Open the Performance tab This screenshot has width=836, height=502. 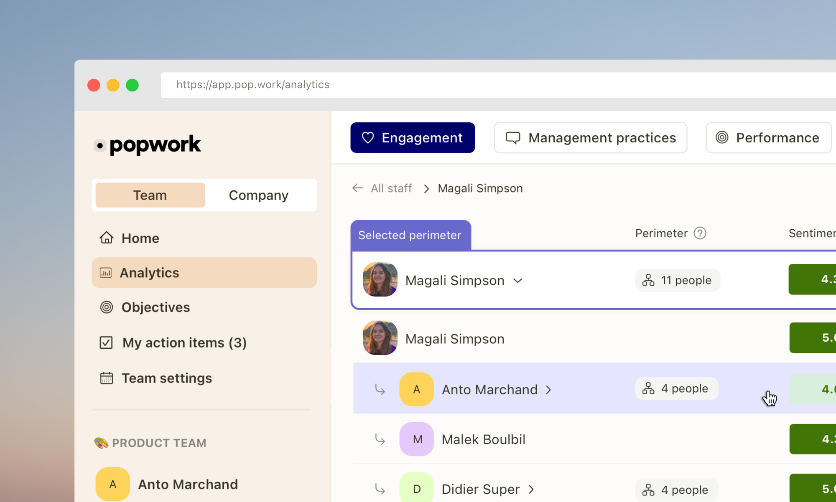tap(768, 138)
